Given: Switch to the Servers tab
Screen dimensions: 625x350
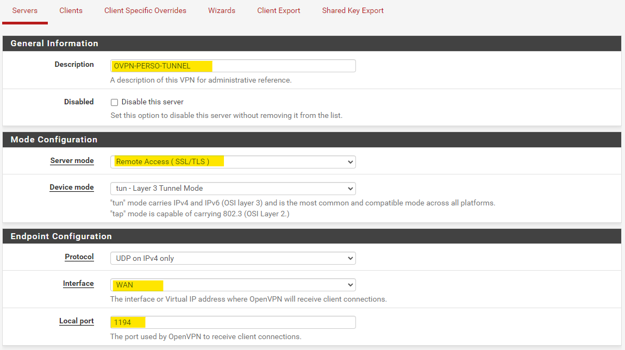Looking at the screenshot, I should 25,10.
